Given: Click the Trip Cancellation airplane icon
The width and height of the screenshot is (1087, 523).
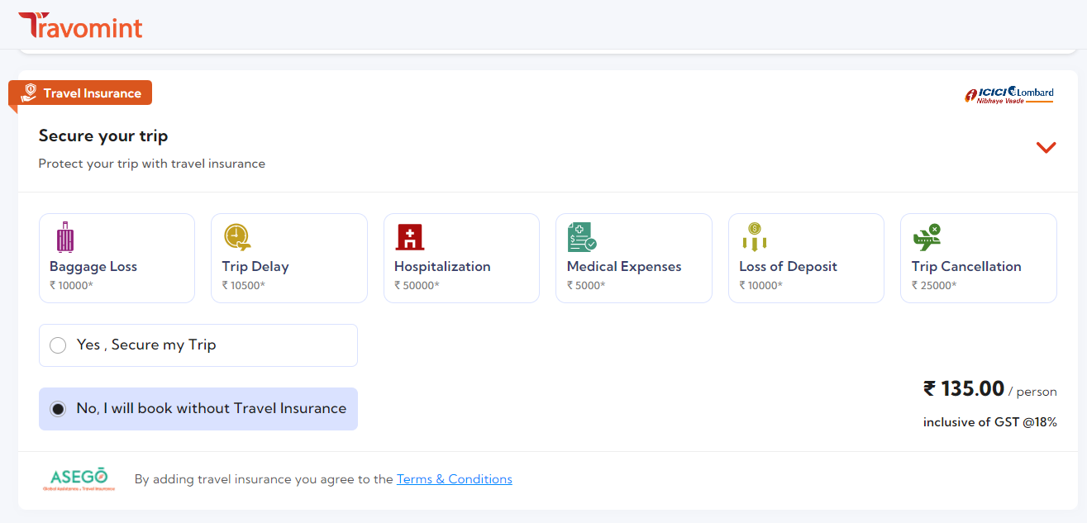Looking at the screenshot, I should click(x=927, y=237).
